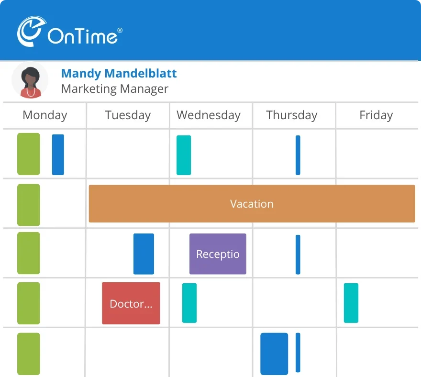
Task: Select the Wednesday column header
Action: [x=209, y=115]
